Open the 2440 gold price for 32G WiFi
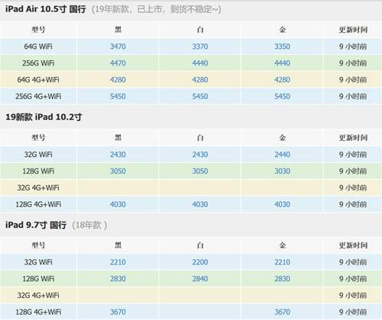The height and width of the screenshot is (320, 382). click(x=282, y=155)
